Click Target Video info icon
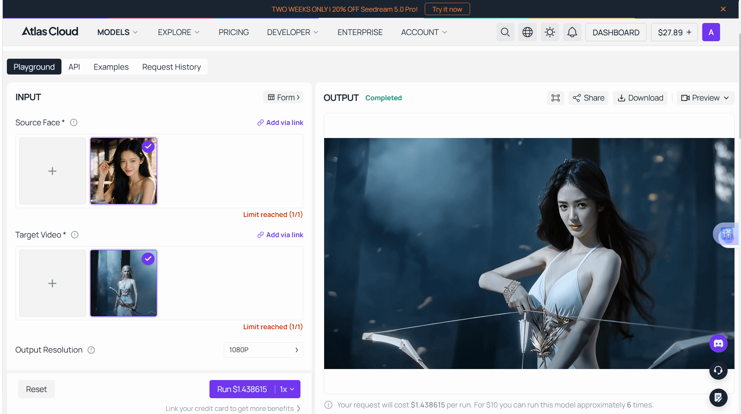The width and height of the screenshot is (741, 414). [75, 235]
